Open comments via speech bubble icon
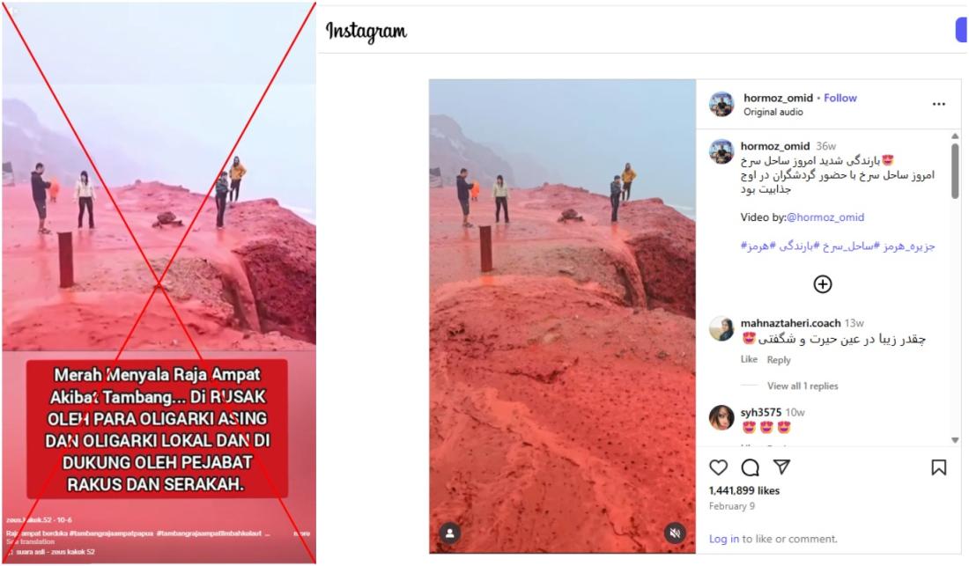Viewport: 969px width, 566px height. click(750, 467)
